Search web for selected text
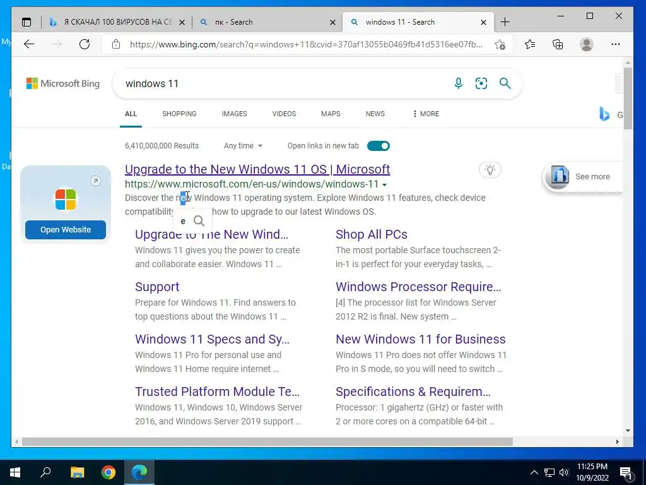The height and width of the screenshot is (485, 646). click(x=199, y=221)
